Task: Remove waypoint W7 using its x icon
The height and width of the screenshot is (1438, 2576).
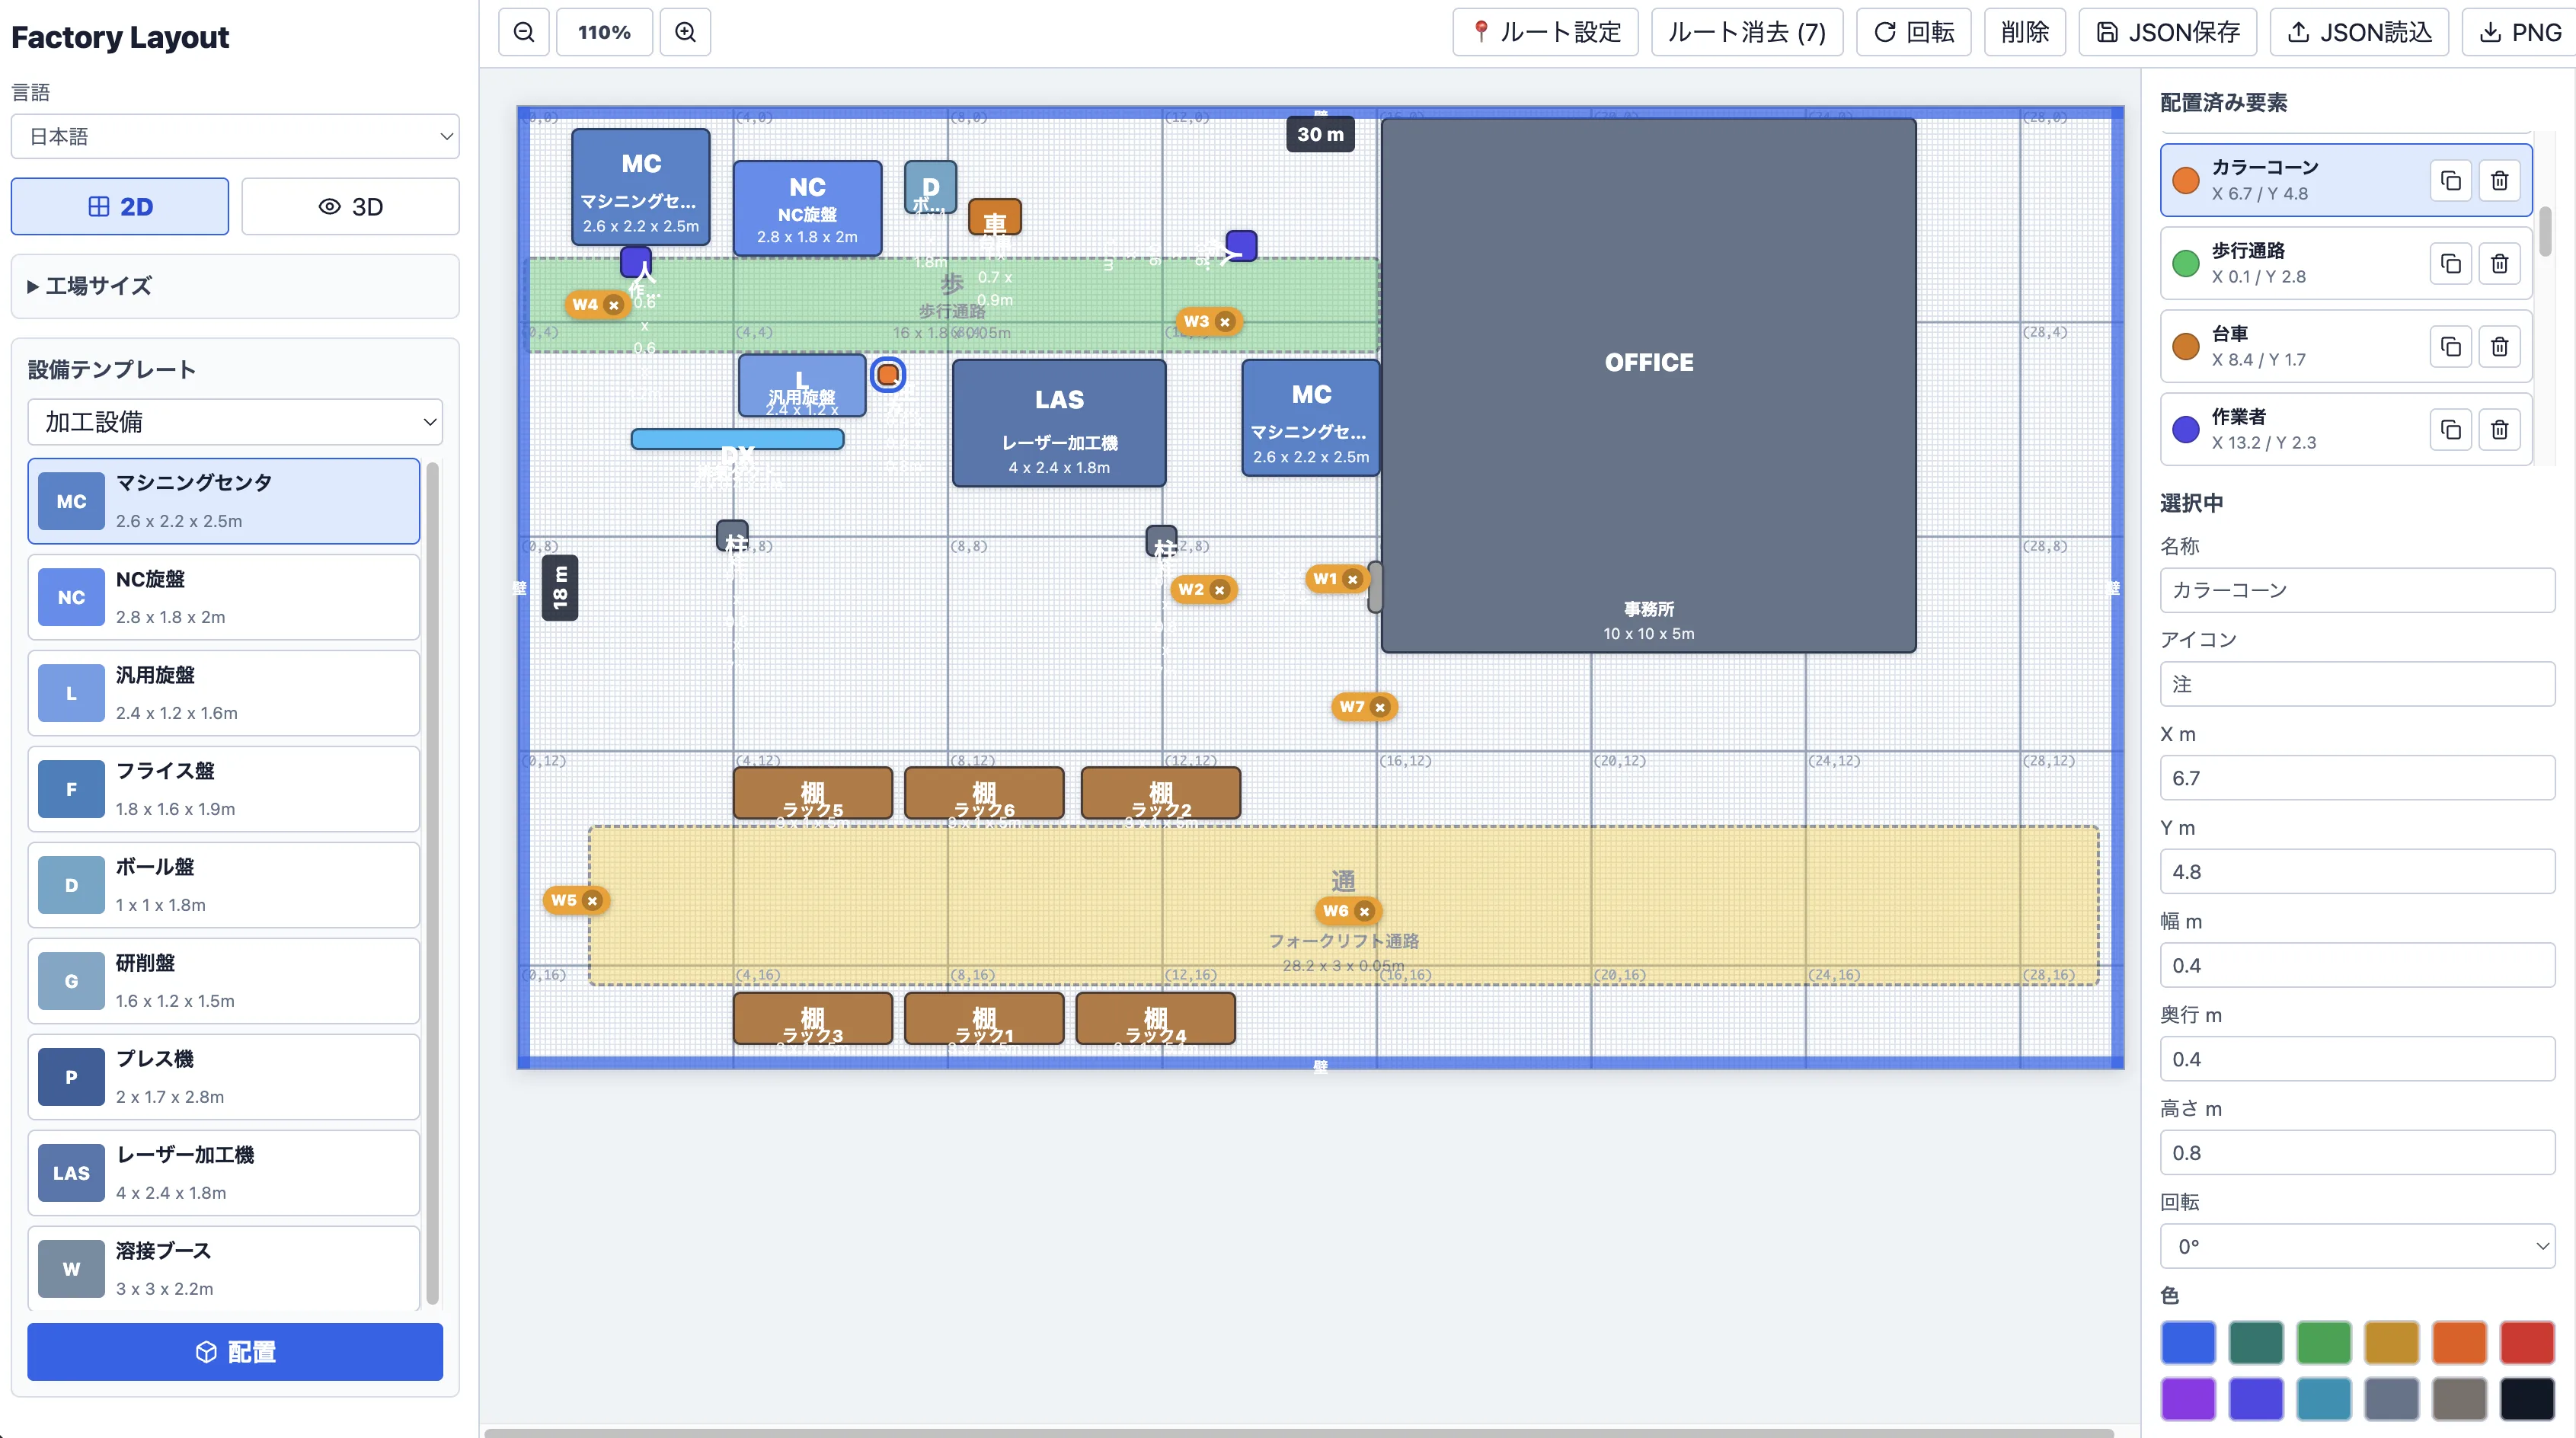Action: [1380, 707]
